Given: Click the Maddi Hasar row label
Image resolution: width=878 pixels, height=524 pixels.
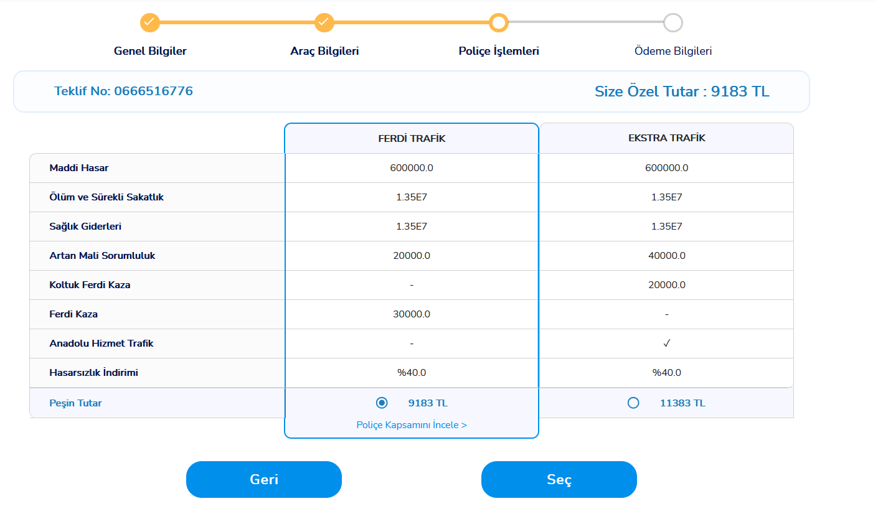Looking at the screenshot, I should pyautogui.click(x=79, y=168).
